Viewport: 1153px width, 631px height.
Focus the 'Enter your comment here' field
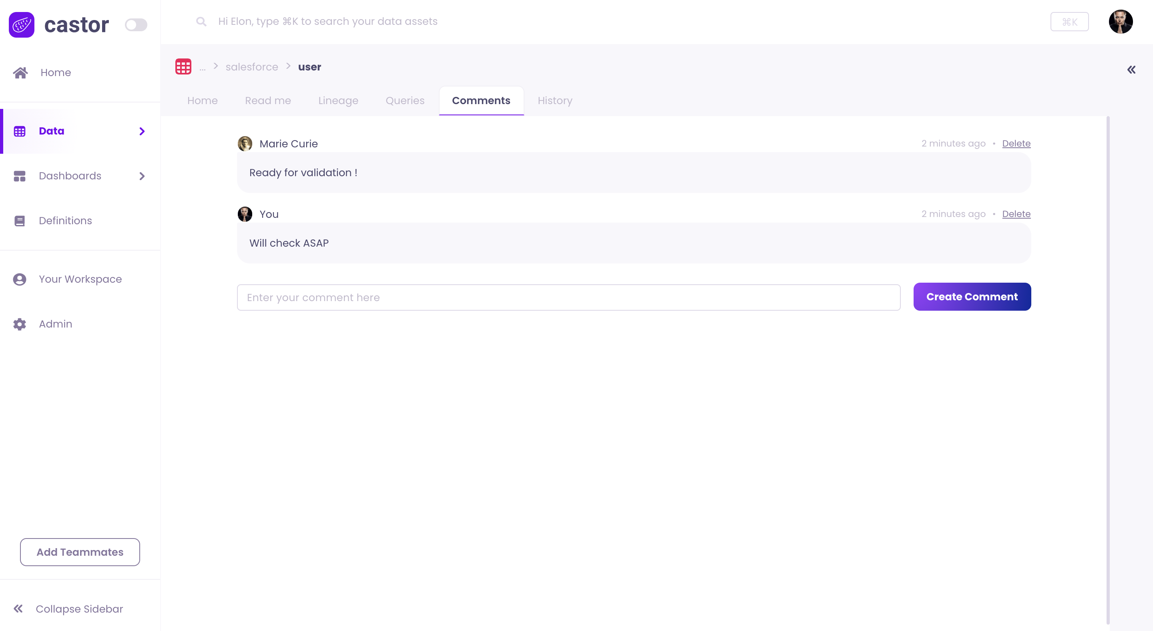point(568,297)
